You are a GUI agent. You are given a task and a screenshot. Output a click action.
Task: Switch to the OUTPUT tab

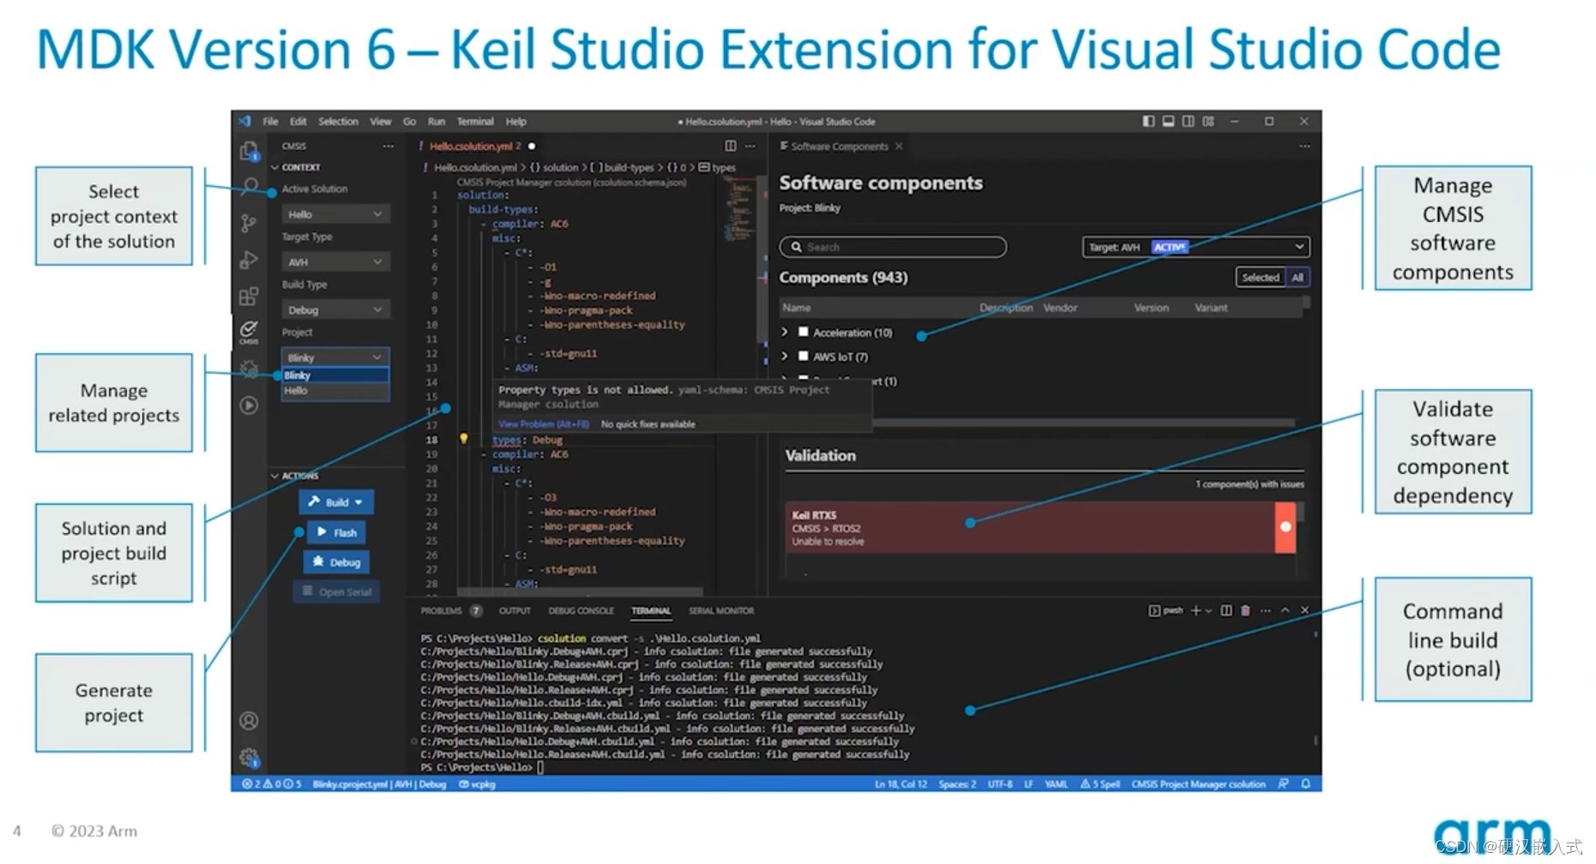tap(515, 610)
